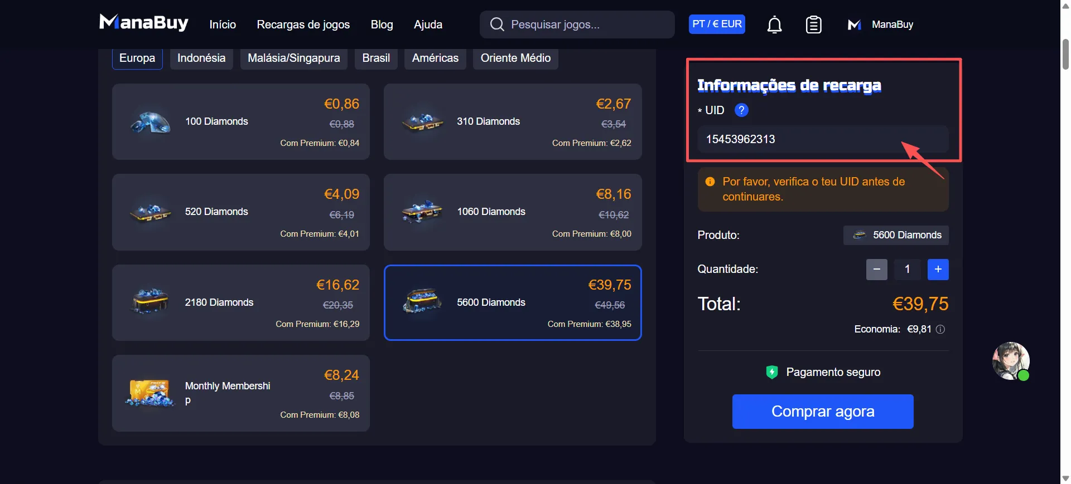Click the 2180 Diamonds chest image
Screen dimensions: 1071x484
pos(150,302)
